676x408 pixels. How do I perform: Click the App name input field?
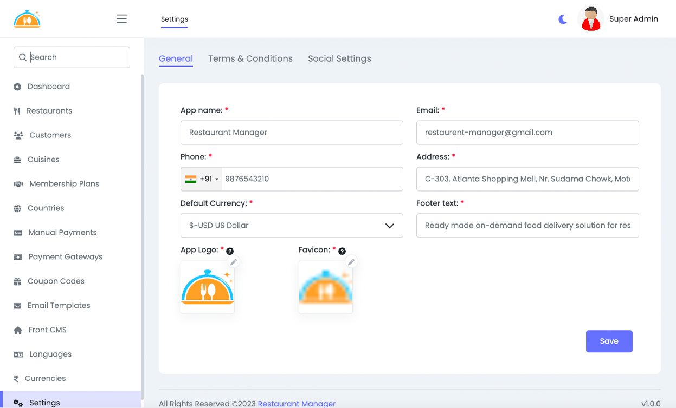[x=292, y=133]
